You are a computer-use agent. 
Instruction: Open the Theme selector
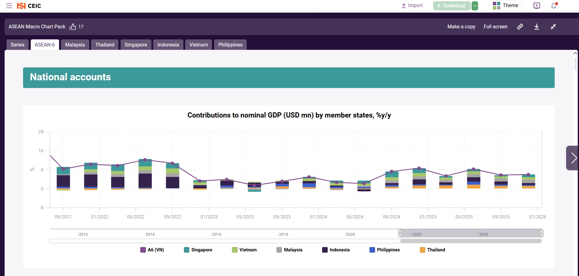click(x=505, y=6)
